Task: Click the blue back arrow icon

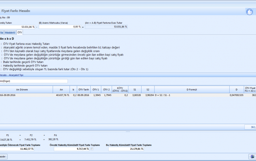Action: click(249, 12)
